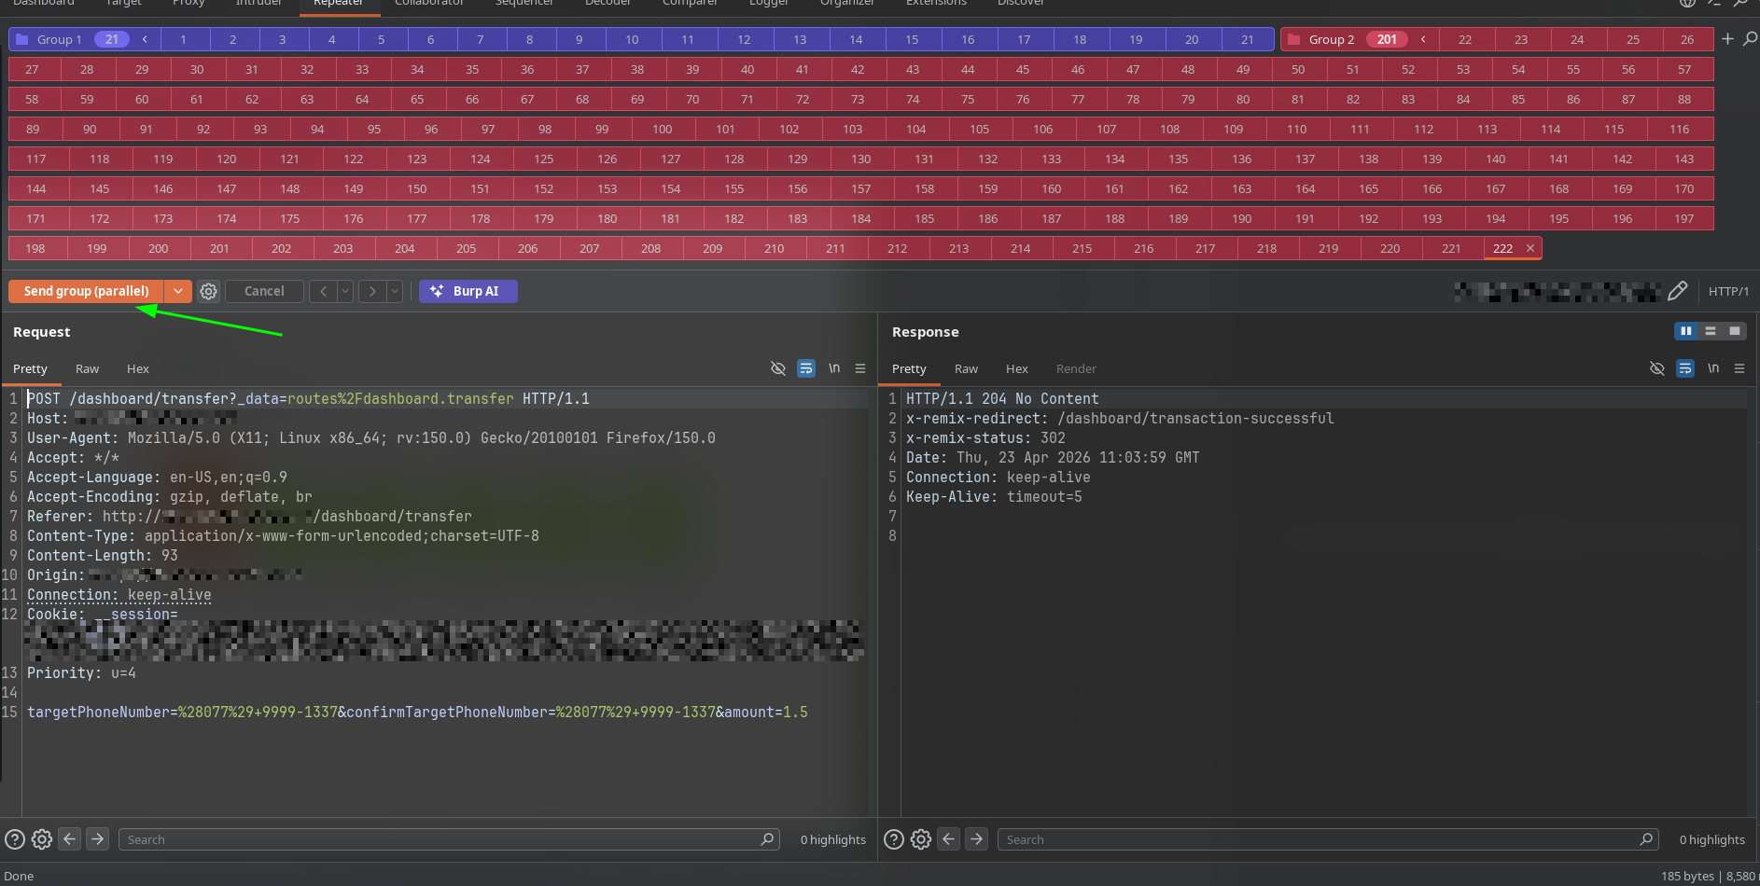This screenshot has height=886, width=1760.
Task: Toggle hide non-printable chars in request
Action: [777, 368]
